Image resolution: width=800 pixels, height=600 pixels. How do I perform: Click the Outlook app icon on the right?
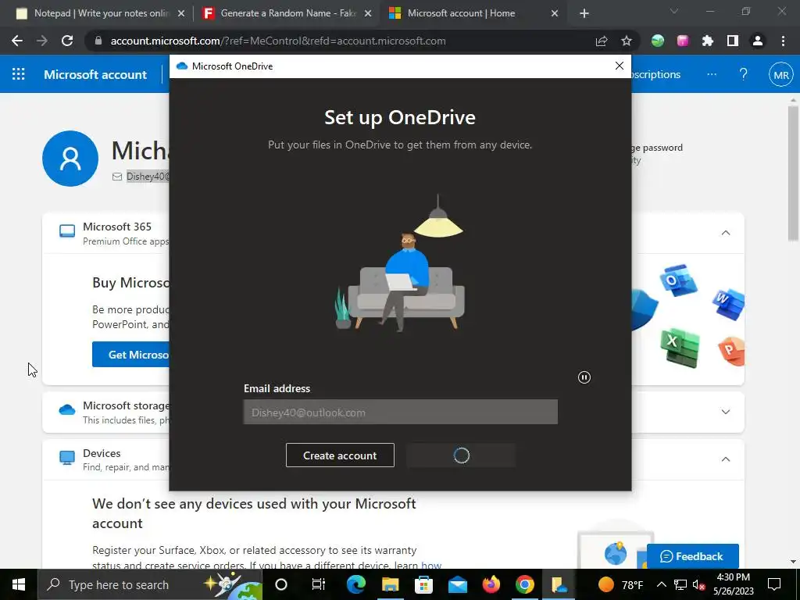coord(678,280)
